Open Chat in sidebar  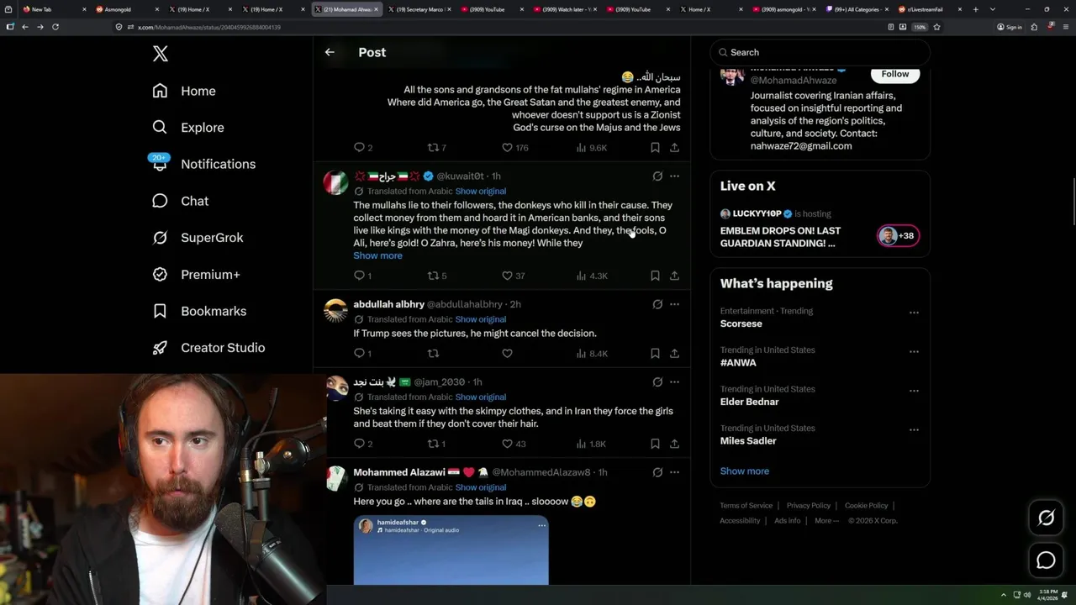point(180,201)
